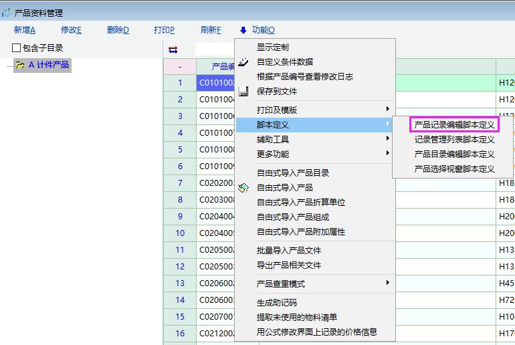Select 产品记录编辑脚本定义 in submenu
Screen dimensions: 515x345
454,125
